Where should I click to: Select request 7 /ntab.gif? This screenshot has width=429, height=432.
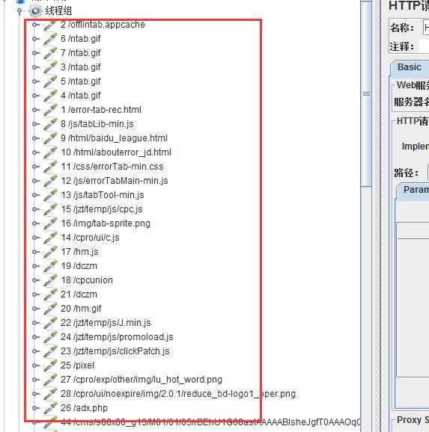pos(81,53)
